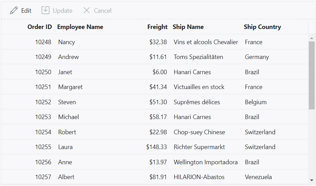This screenshot has height=186, width=316.
Task: Click the Update save icon
Action: pyautogui.click(x=46, y=10)
